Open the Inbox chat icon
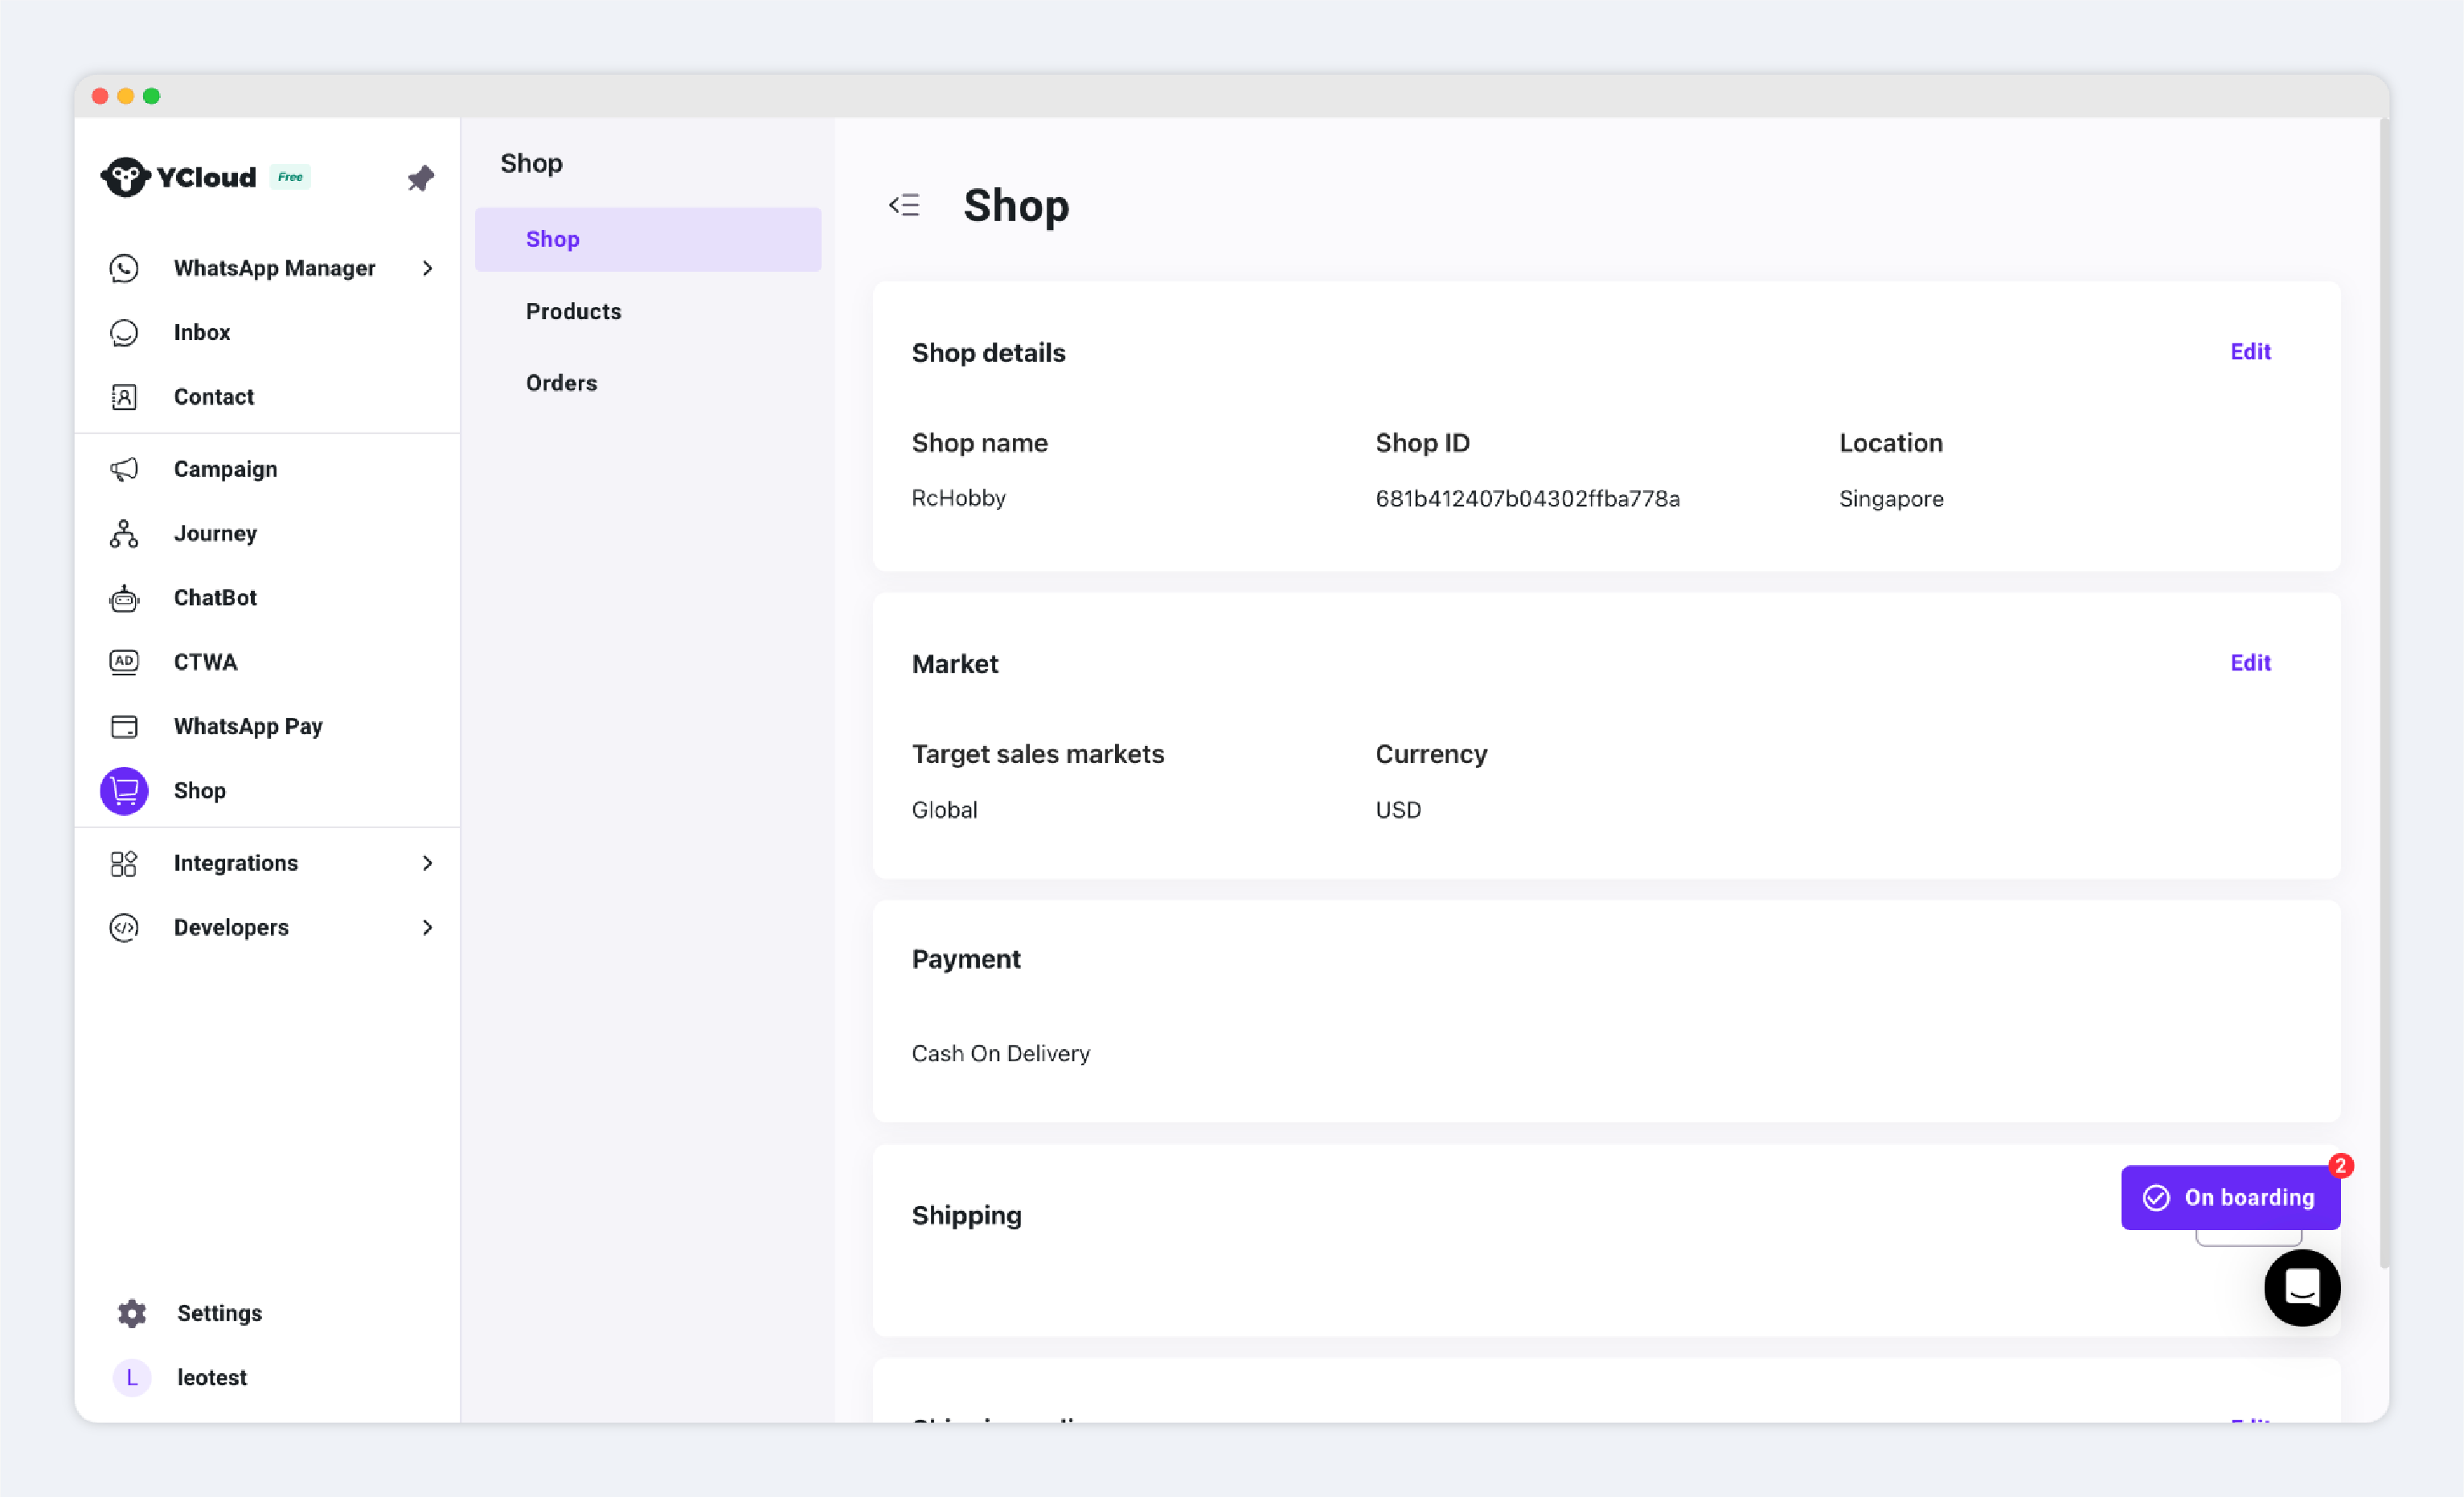The height and width of the screenshot is (1497, 2464). pyautogui.click(x=124, y=332)
